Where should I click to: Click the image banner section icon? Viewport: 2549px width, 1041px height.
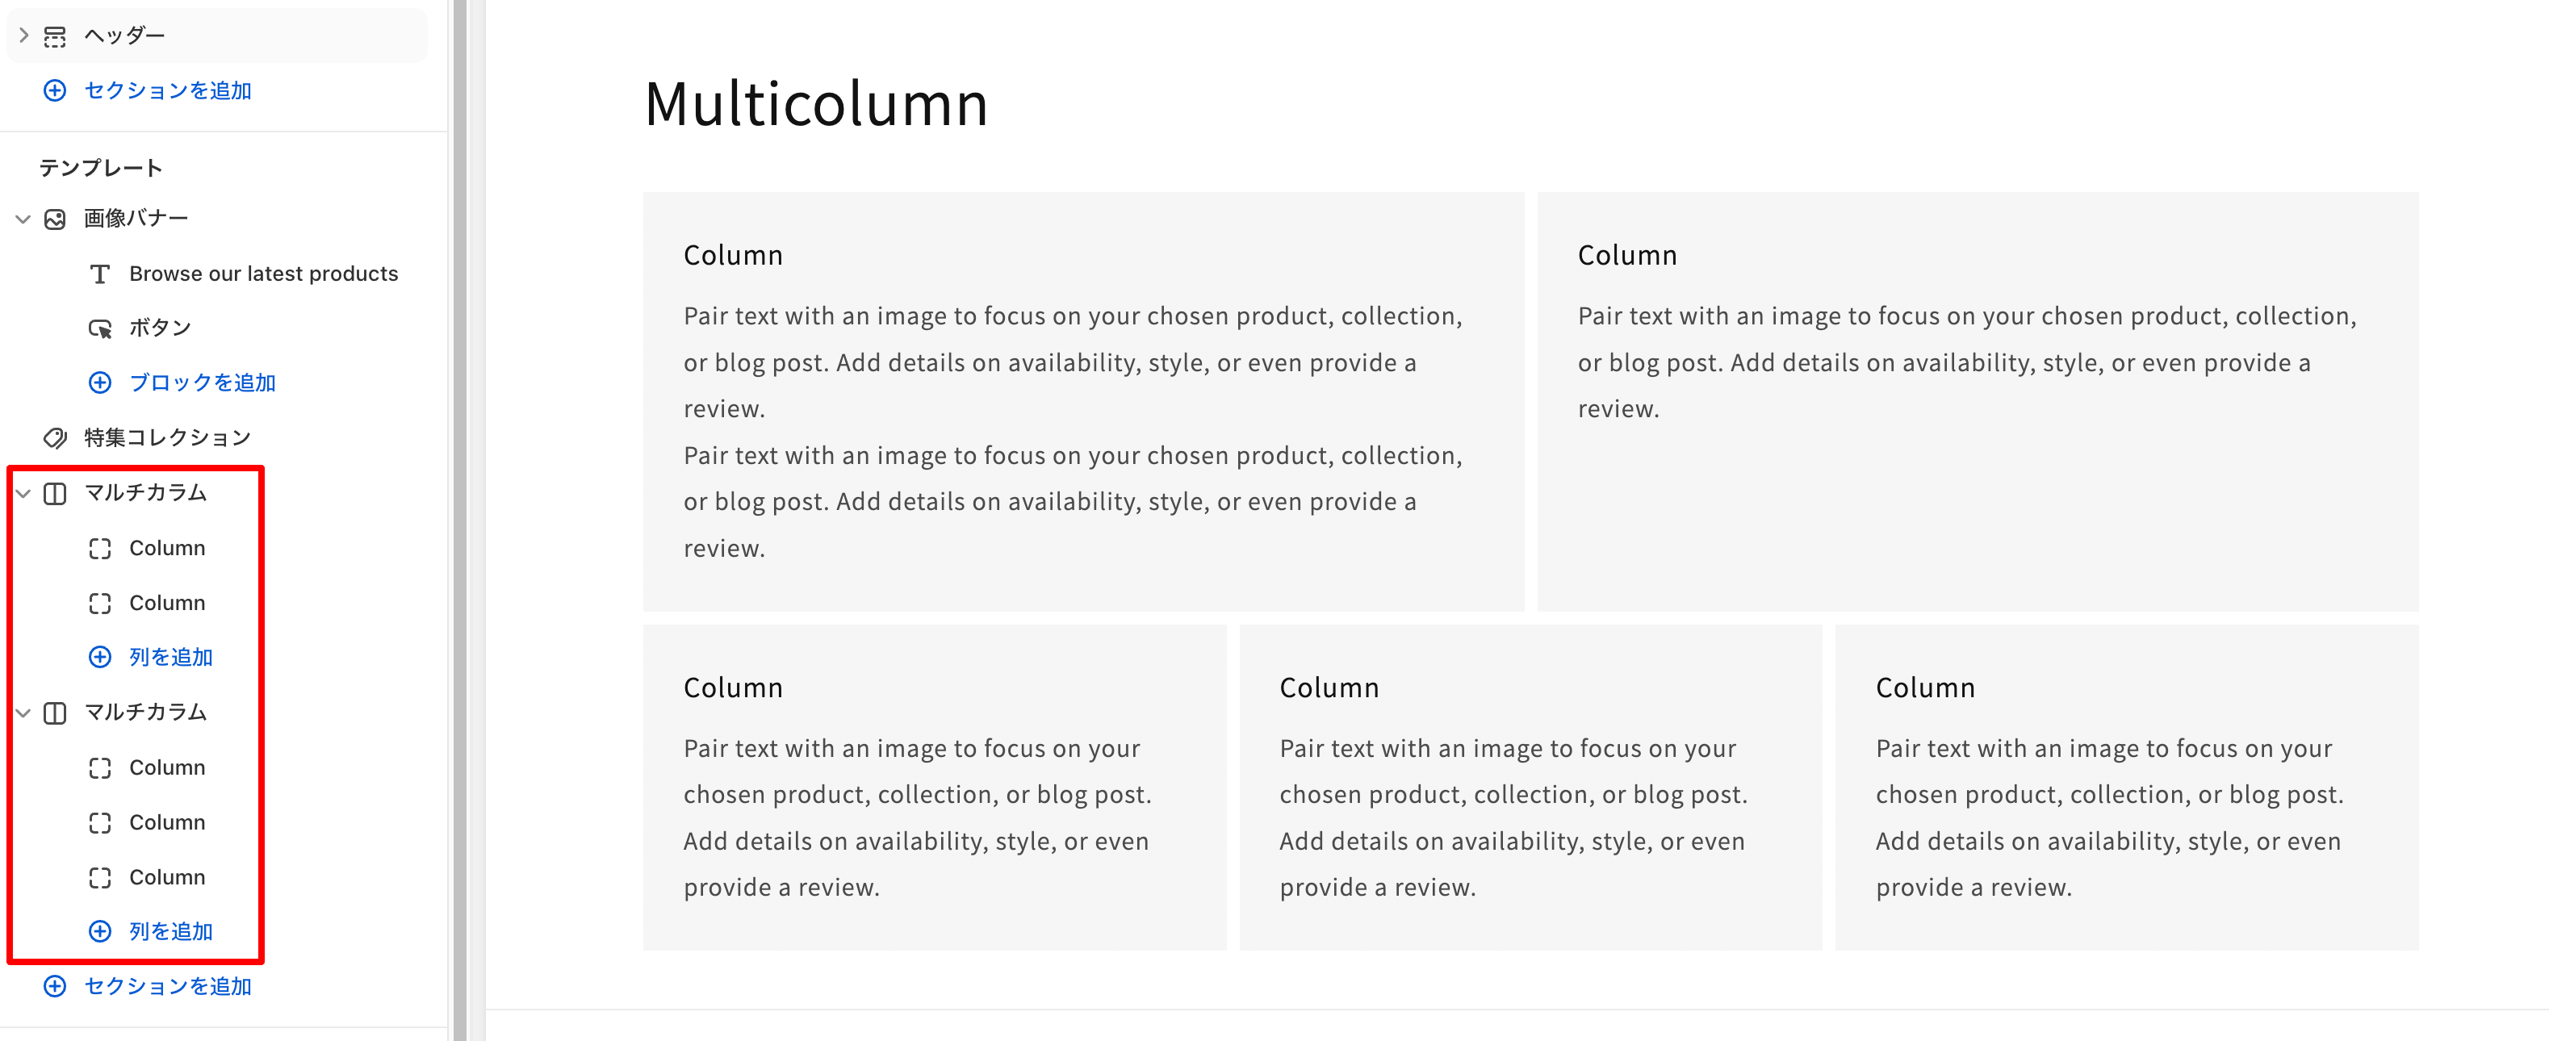click(56, 219)
